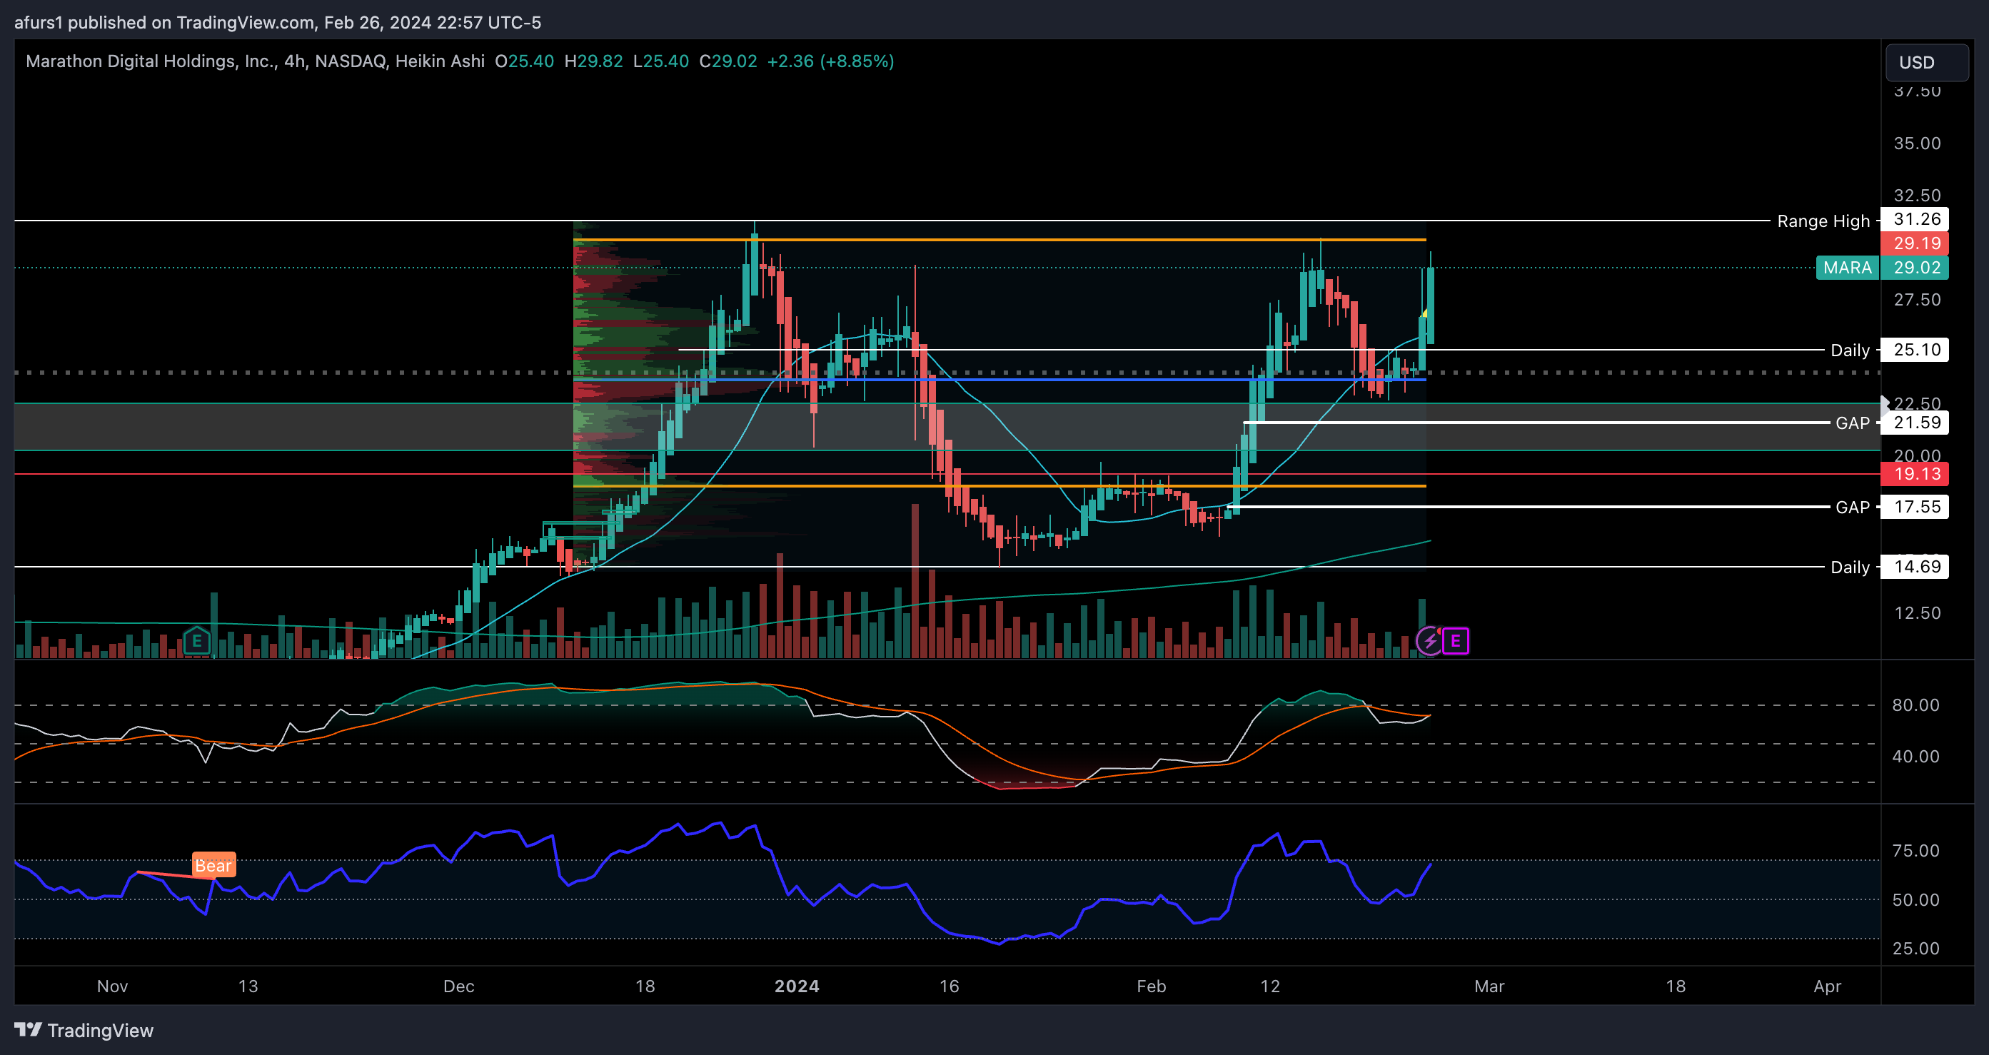Screen dimensions: 1989x1055
Task: Click the 14.69 price label
Action: (x=1915, y=567)
